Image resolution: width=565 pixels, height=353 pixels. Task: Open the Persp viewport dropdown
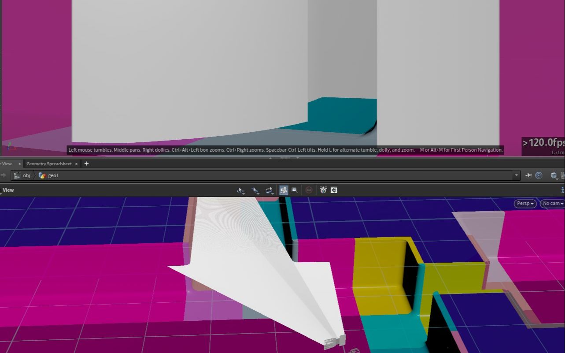(x=524, y=203)
